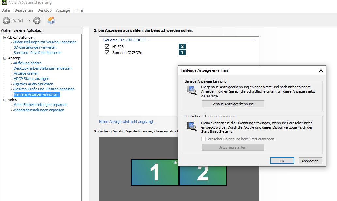Open Videobildeinstellungen anpassen
This screenshot has height=201, width=337.
pos(39,110)
